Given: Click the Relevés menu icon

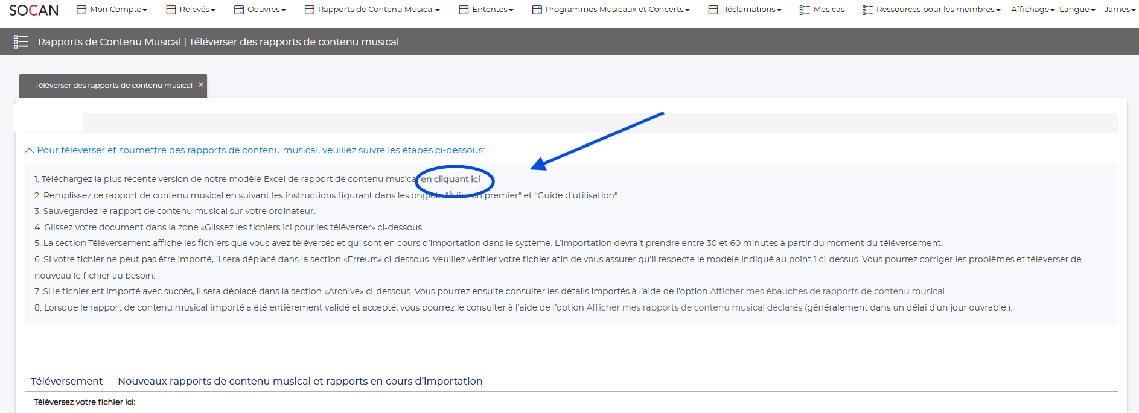Looking at the screenshot, I should pos(171,10).
